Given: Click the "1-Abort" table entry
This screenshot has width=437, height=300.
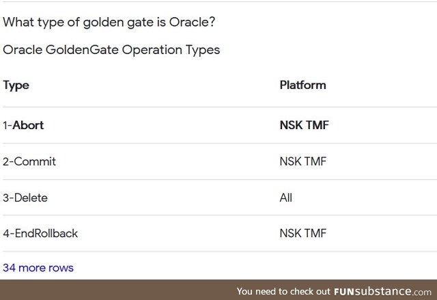Looking at the screenshot, I should (x=23, y=125).
